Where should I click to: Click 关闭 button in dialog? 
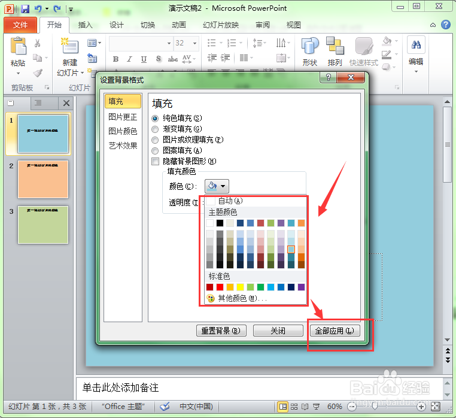click(278, 331)
